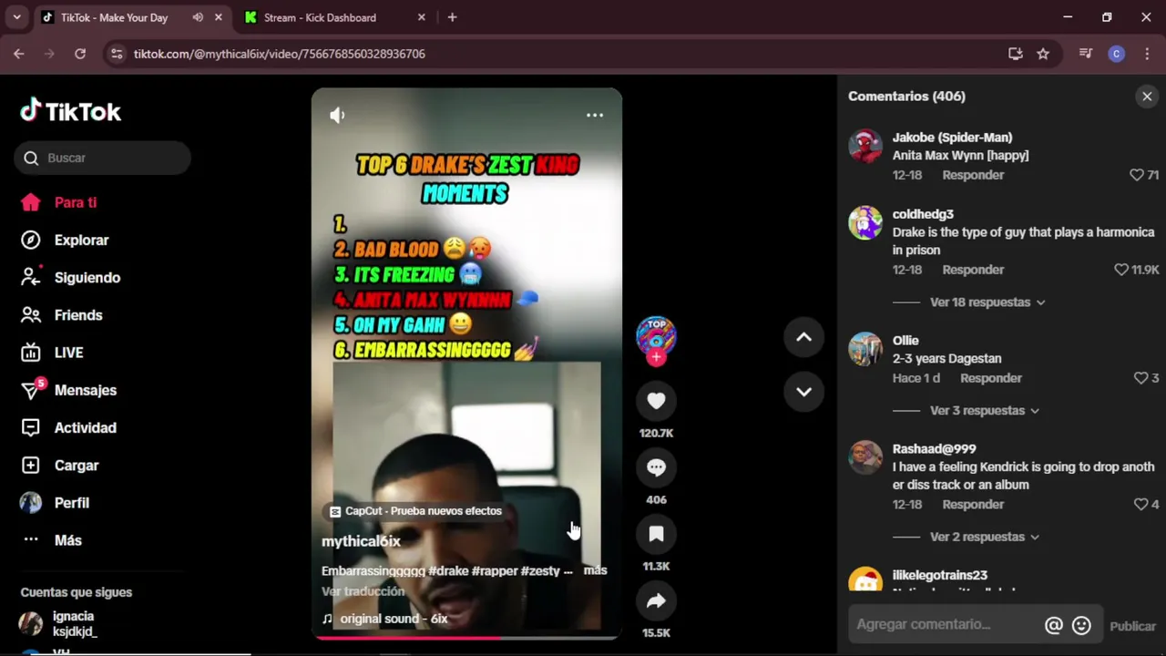Mute the TikTok browser tab audio
1166x656 pixels.
pos(198,17)
